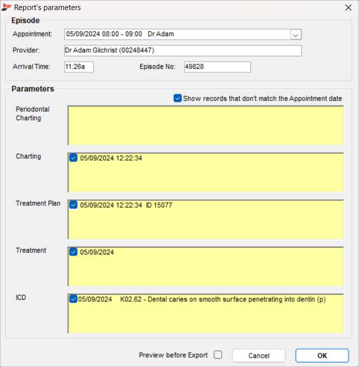The width and height of the screenshot is (359, 367).
Task: Enable Preview before Export checkbox
Action: coord(218,355)
